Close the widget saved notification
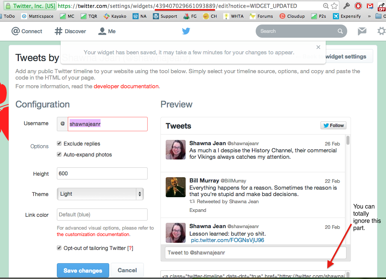The height and width of the screenshot is (279, 386). click(318, 47)
